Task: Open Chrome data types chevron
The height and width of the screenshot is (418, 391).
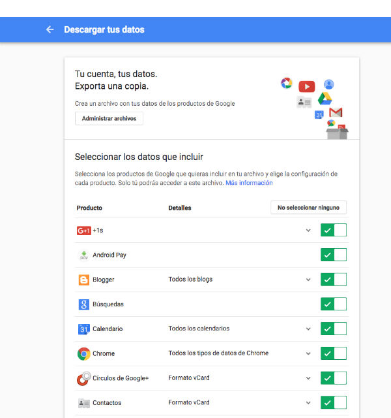Action: 308,353
